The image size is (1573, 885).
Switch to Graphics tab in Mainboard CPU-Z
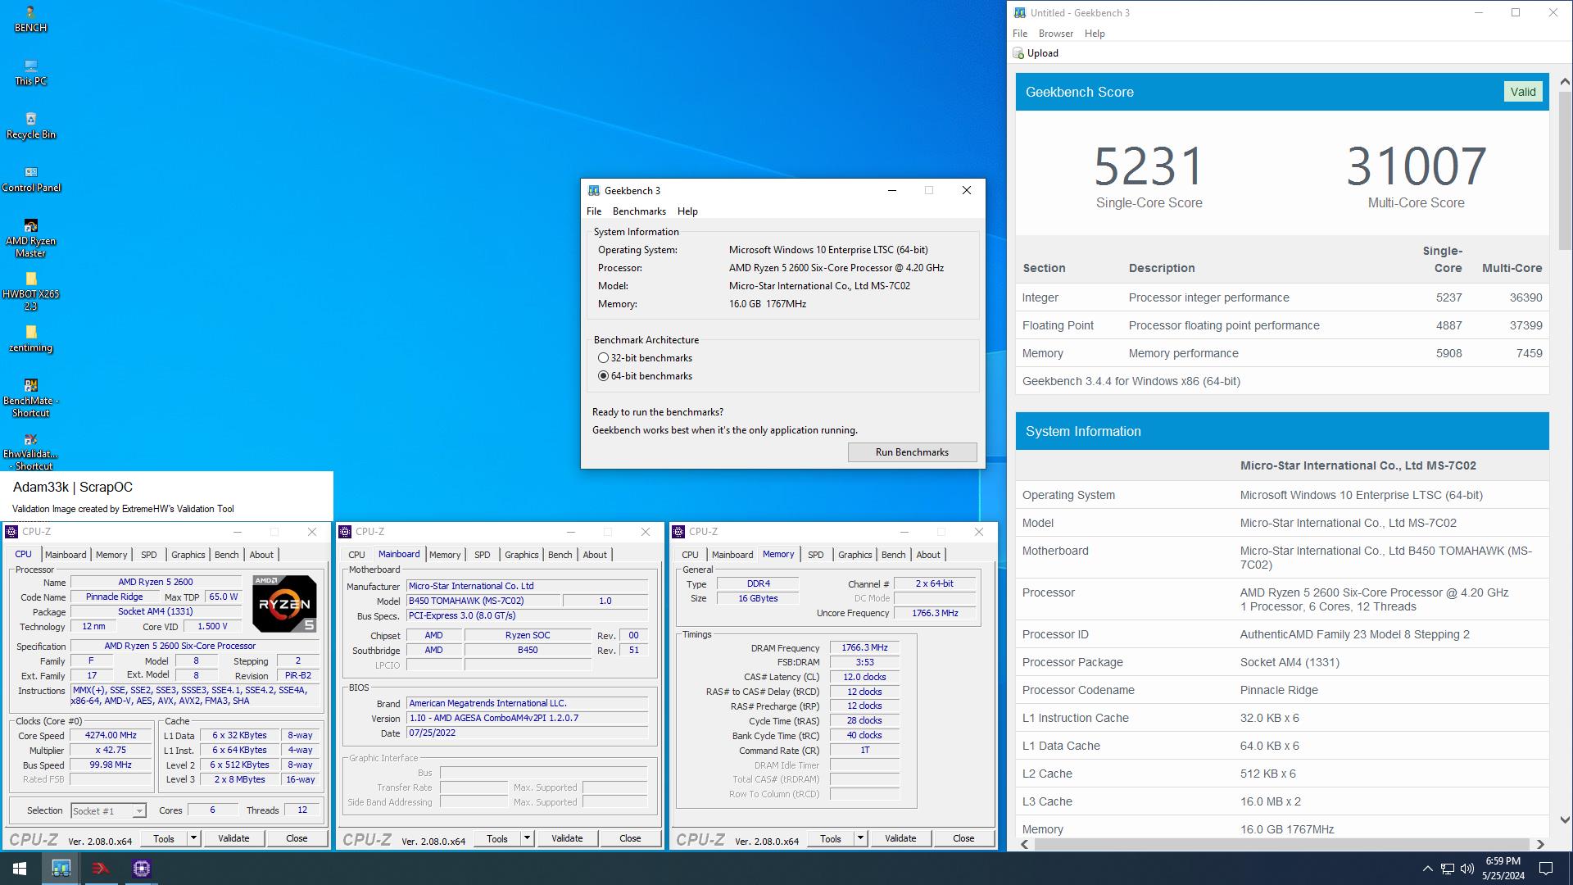click(521, 555)
